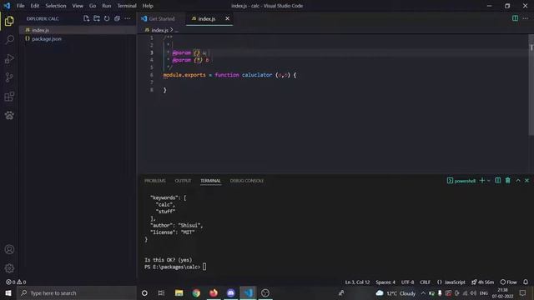The height and width of the screenshot is (300, 534).
Task: Change encoding via UTF-8 status item
Action: pos(407,282)
